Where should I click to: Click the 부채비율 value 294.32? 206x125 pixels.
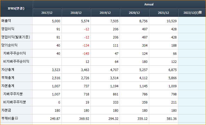(113, 118)
